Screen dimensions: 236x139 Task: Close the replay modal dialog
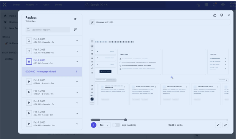pos(228,15)
